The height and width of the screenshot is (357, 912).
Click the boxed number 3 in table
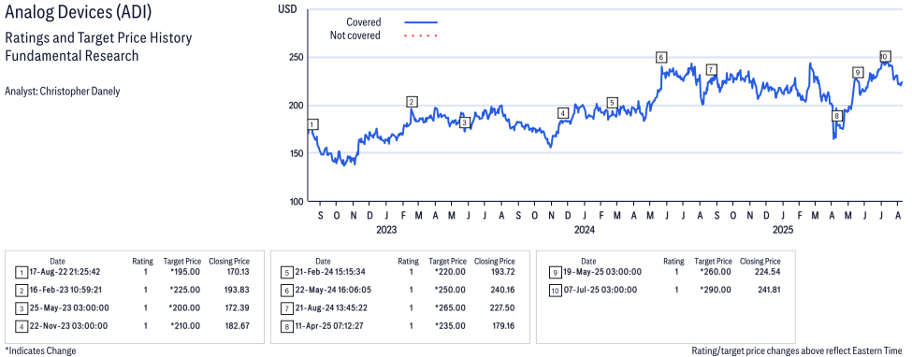[21, 308]
